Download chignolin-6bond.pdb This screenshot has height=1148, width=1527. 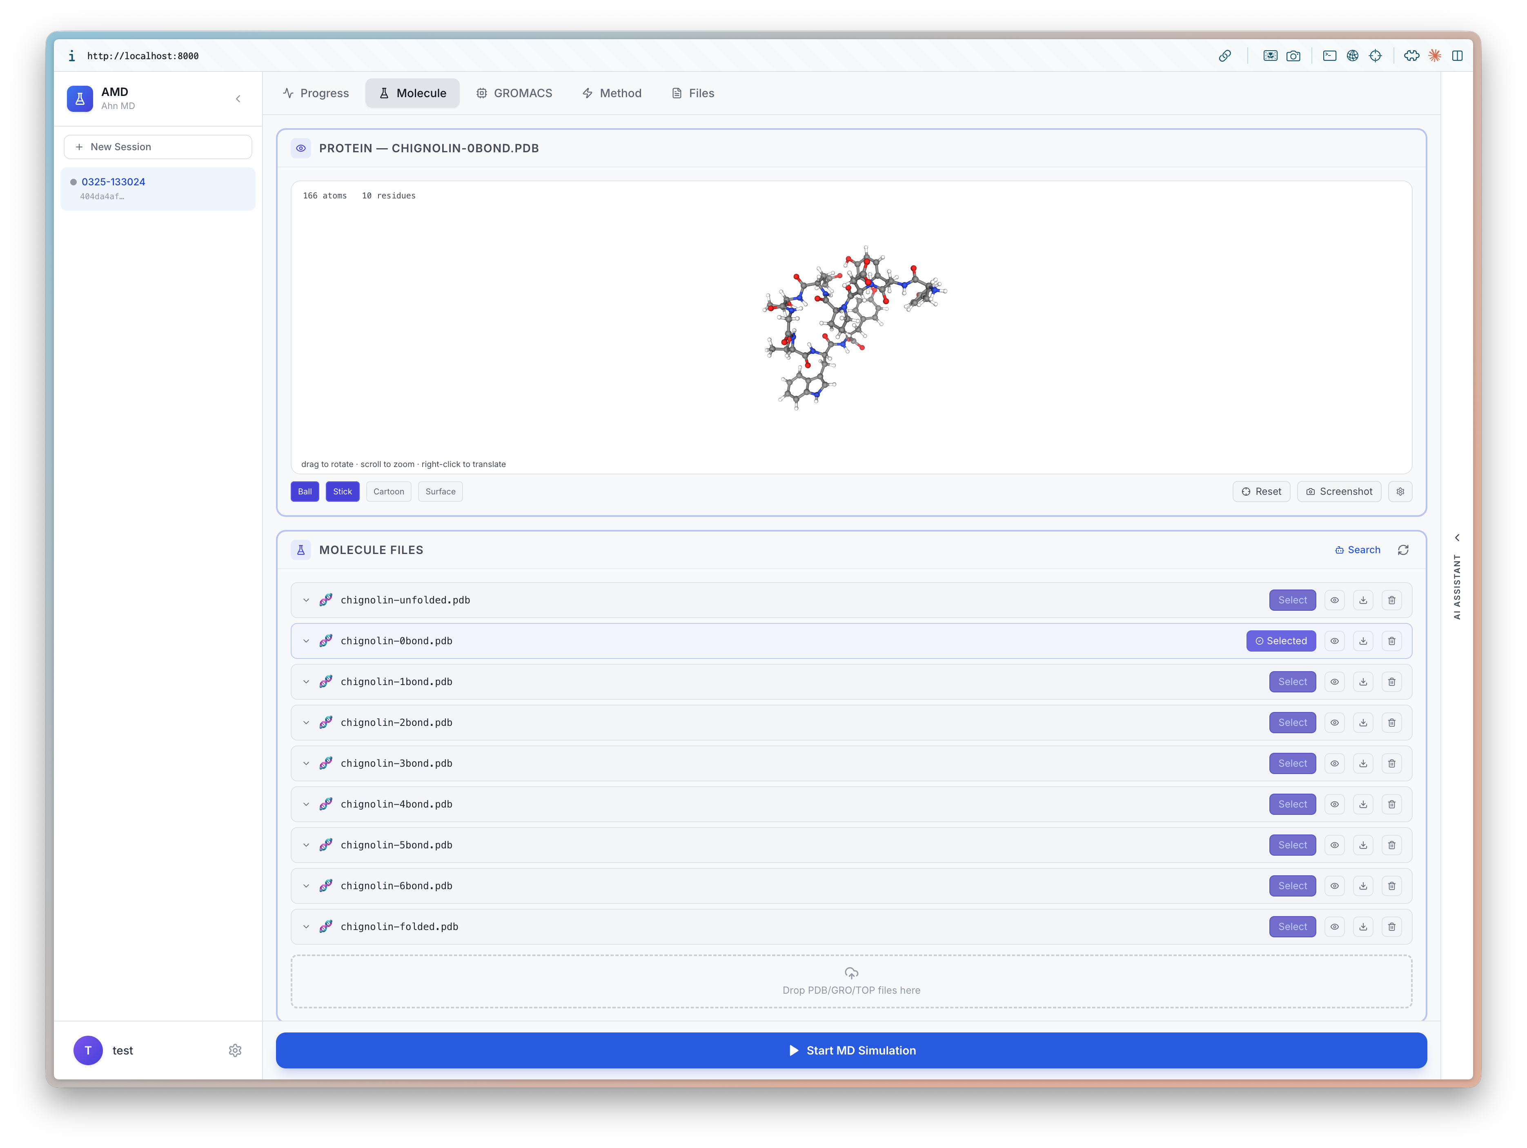[x=1363, y=885]
